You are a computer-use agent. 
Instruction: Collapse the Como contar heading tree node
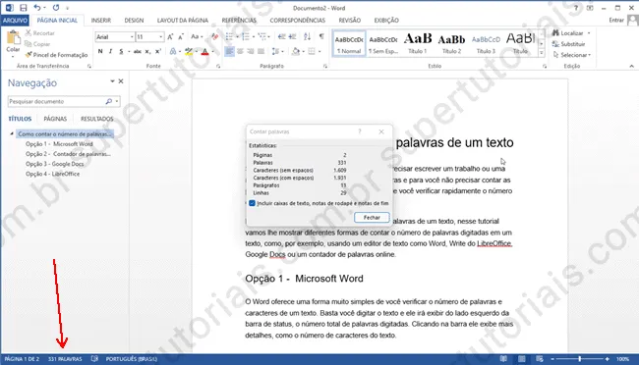(x=12, y=133)
